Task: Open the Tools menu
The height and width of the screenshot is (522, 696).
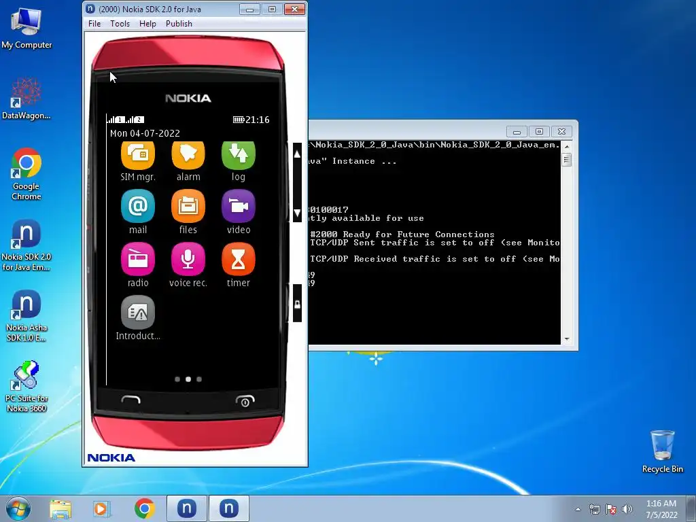Action: 120,24
